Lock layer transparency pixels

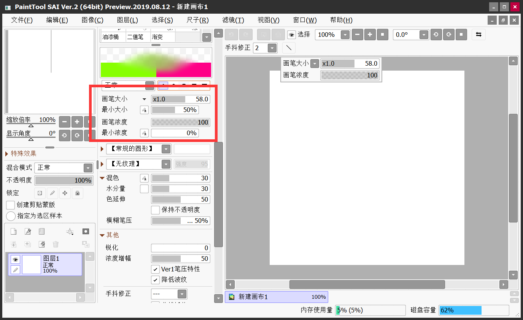tap(40, 193)
